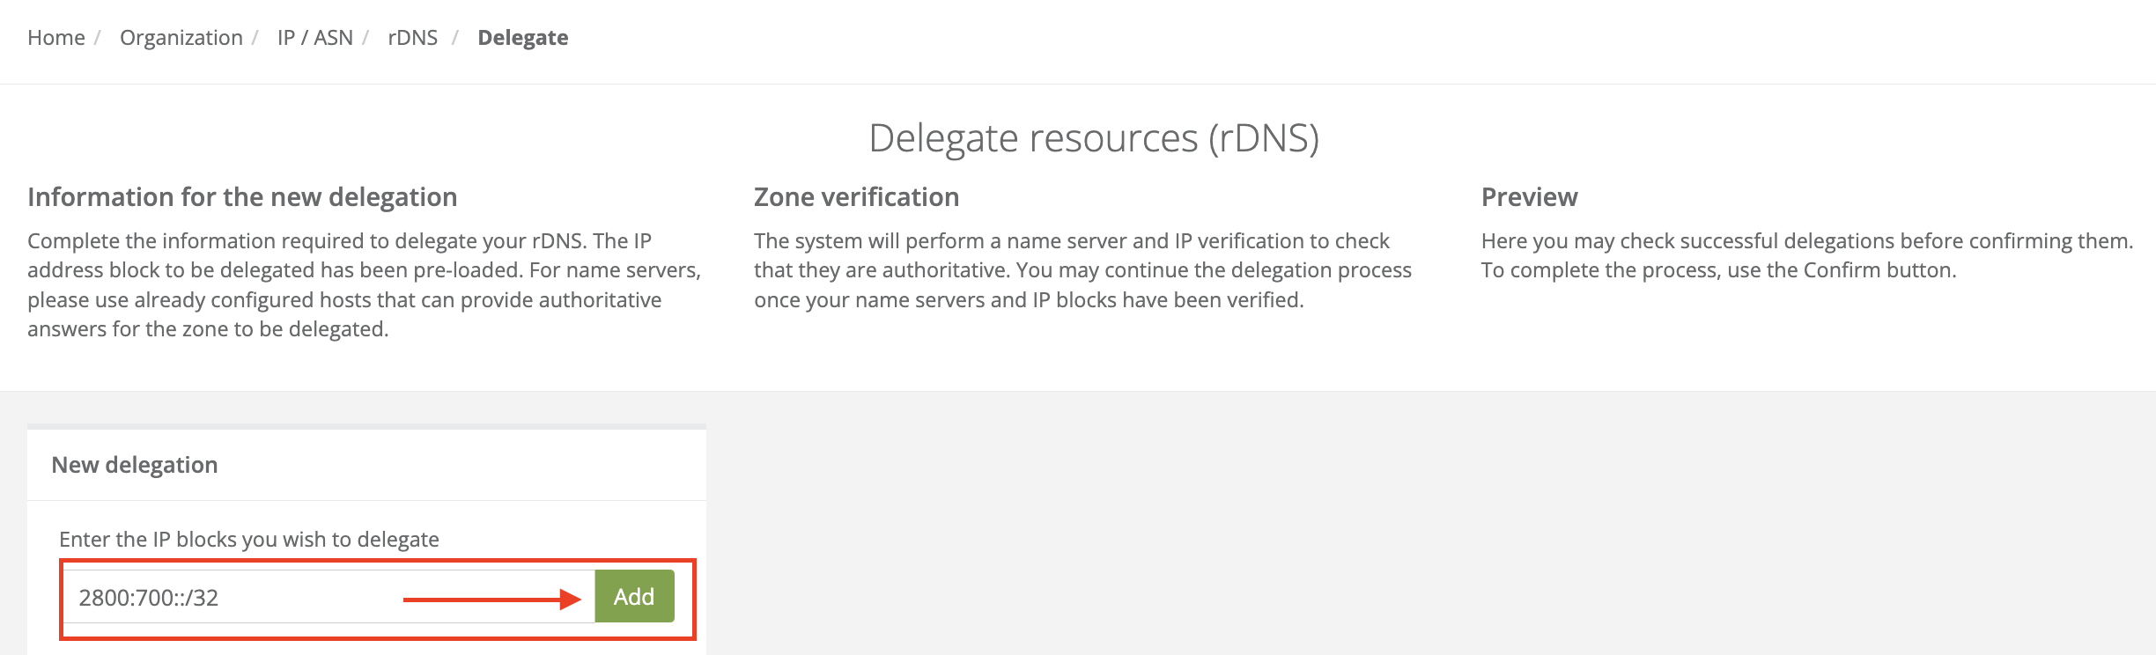
Task: Navigate to the IP / ASN breadcrumb
Action: coord(314,38)
